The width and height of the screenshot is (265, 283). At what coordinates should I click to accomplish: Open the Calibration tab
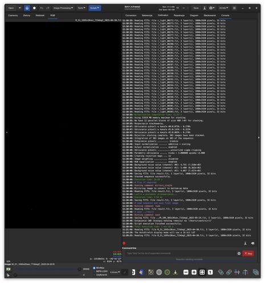pos(163,15)
